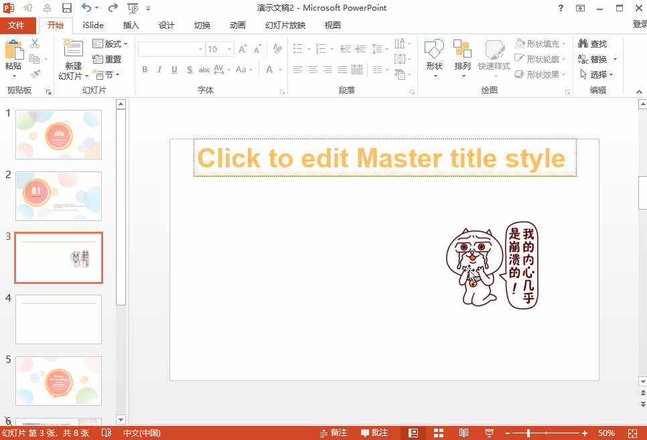Screen dimensions: 647x440
Task: Toggle the 备注 (Notes) pane
Action: coord(334,433)
